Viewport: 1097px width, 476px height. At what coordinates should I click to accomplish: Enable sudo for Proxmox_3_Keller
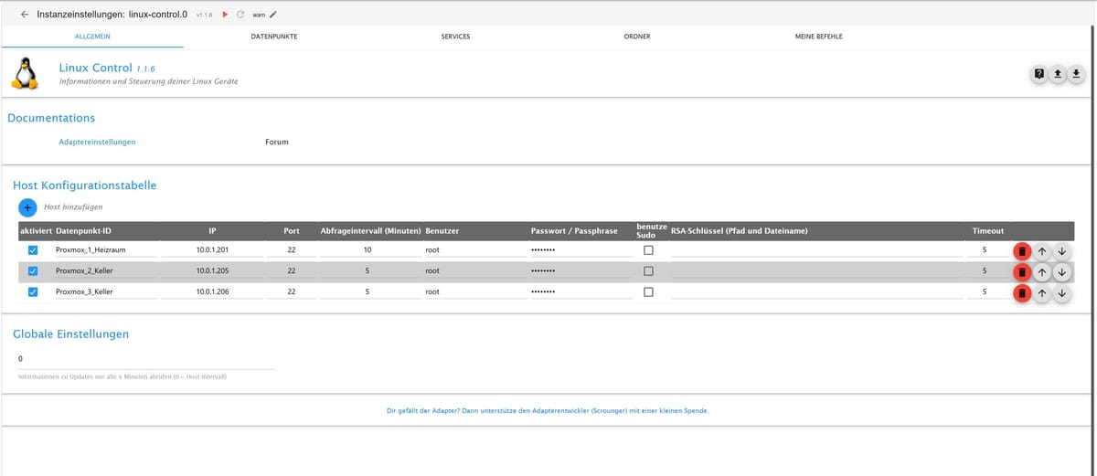648,291
